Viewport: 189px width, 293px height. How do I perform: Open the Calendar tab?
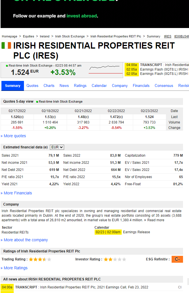point(99,85)
